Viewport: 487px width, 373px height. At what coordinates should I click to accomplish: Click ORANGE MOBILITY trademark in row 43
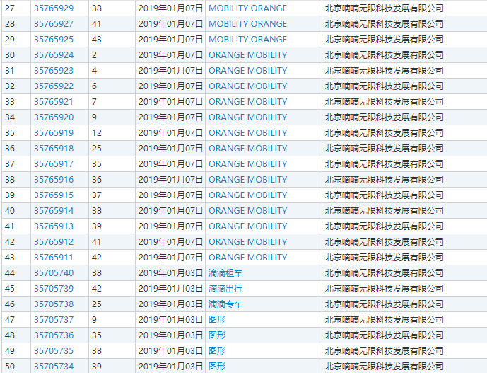pyautogui.click(x=247, y=257)
